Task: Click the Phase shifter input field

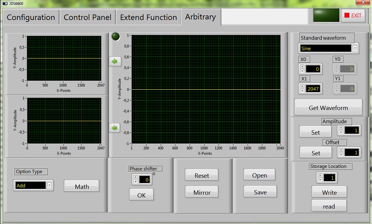Action: click(x=145, y=180)
